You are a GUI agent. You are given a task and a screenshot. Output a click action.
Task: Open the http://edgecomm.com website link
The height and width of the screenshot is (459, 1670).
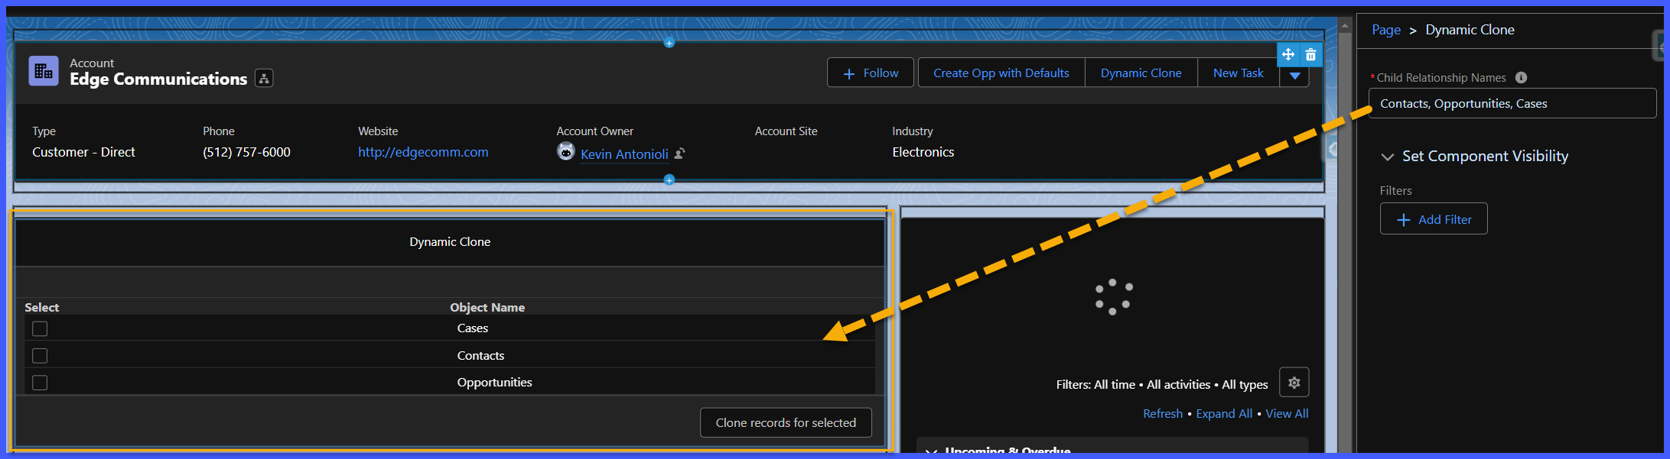tap(423, 152)
